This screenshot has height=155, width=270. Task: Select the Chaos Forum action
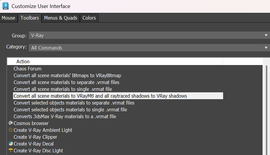tap(28, 69)
